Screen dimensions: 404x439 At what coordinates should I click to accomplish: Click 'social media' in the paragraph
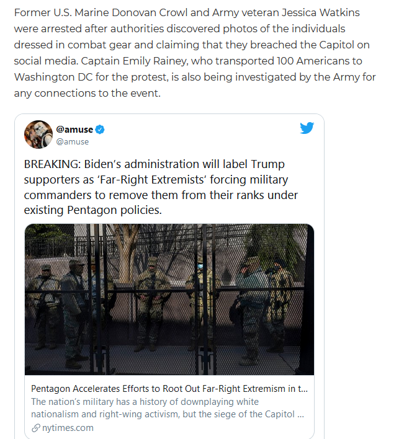pyautogui.click(x=46, y=61)
